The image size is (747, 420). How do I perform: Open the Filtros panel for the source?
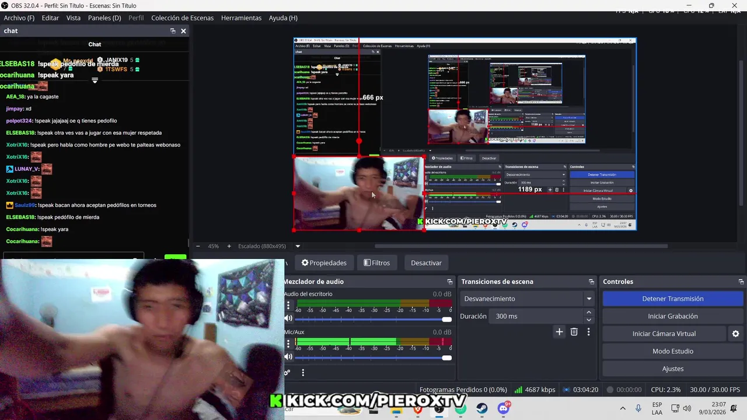(376, 262)
